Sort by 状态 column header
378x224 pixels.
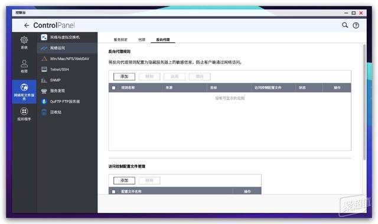click(x=302, y=88)
